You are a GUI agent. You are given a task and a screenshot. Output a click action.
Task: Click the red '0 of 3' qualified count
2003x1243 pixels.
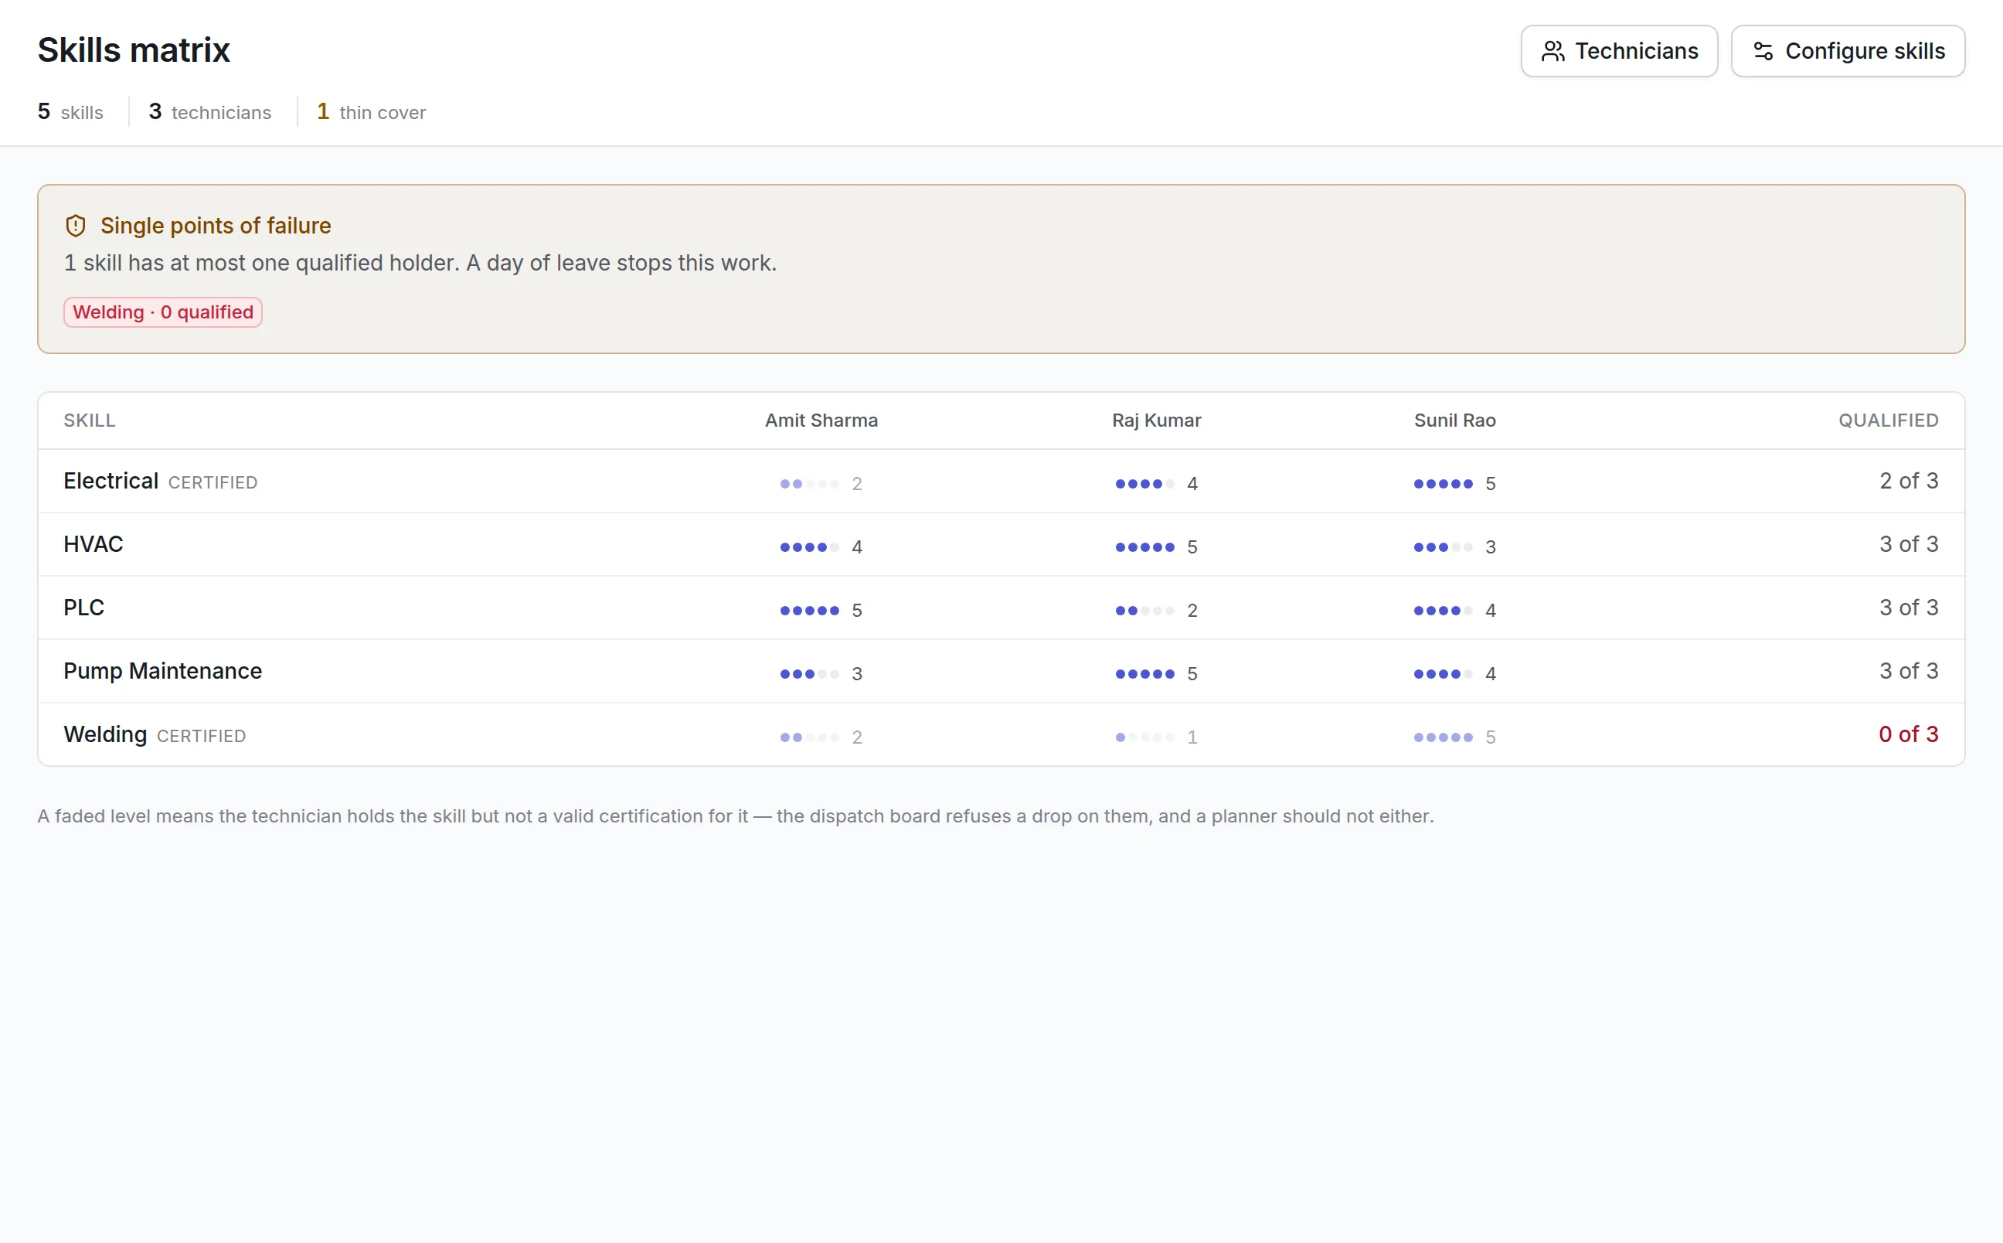click(1908, 734)
